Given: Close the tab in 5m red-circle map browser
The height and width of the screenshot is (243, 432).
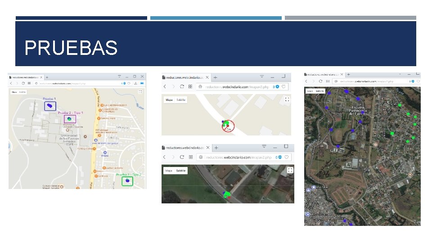Looking at the screenshot, I should pos(207,77).
